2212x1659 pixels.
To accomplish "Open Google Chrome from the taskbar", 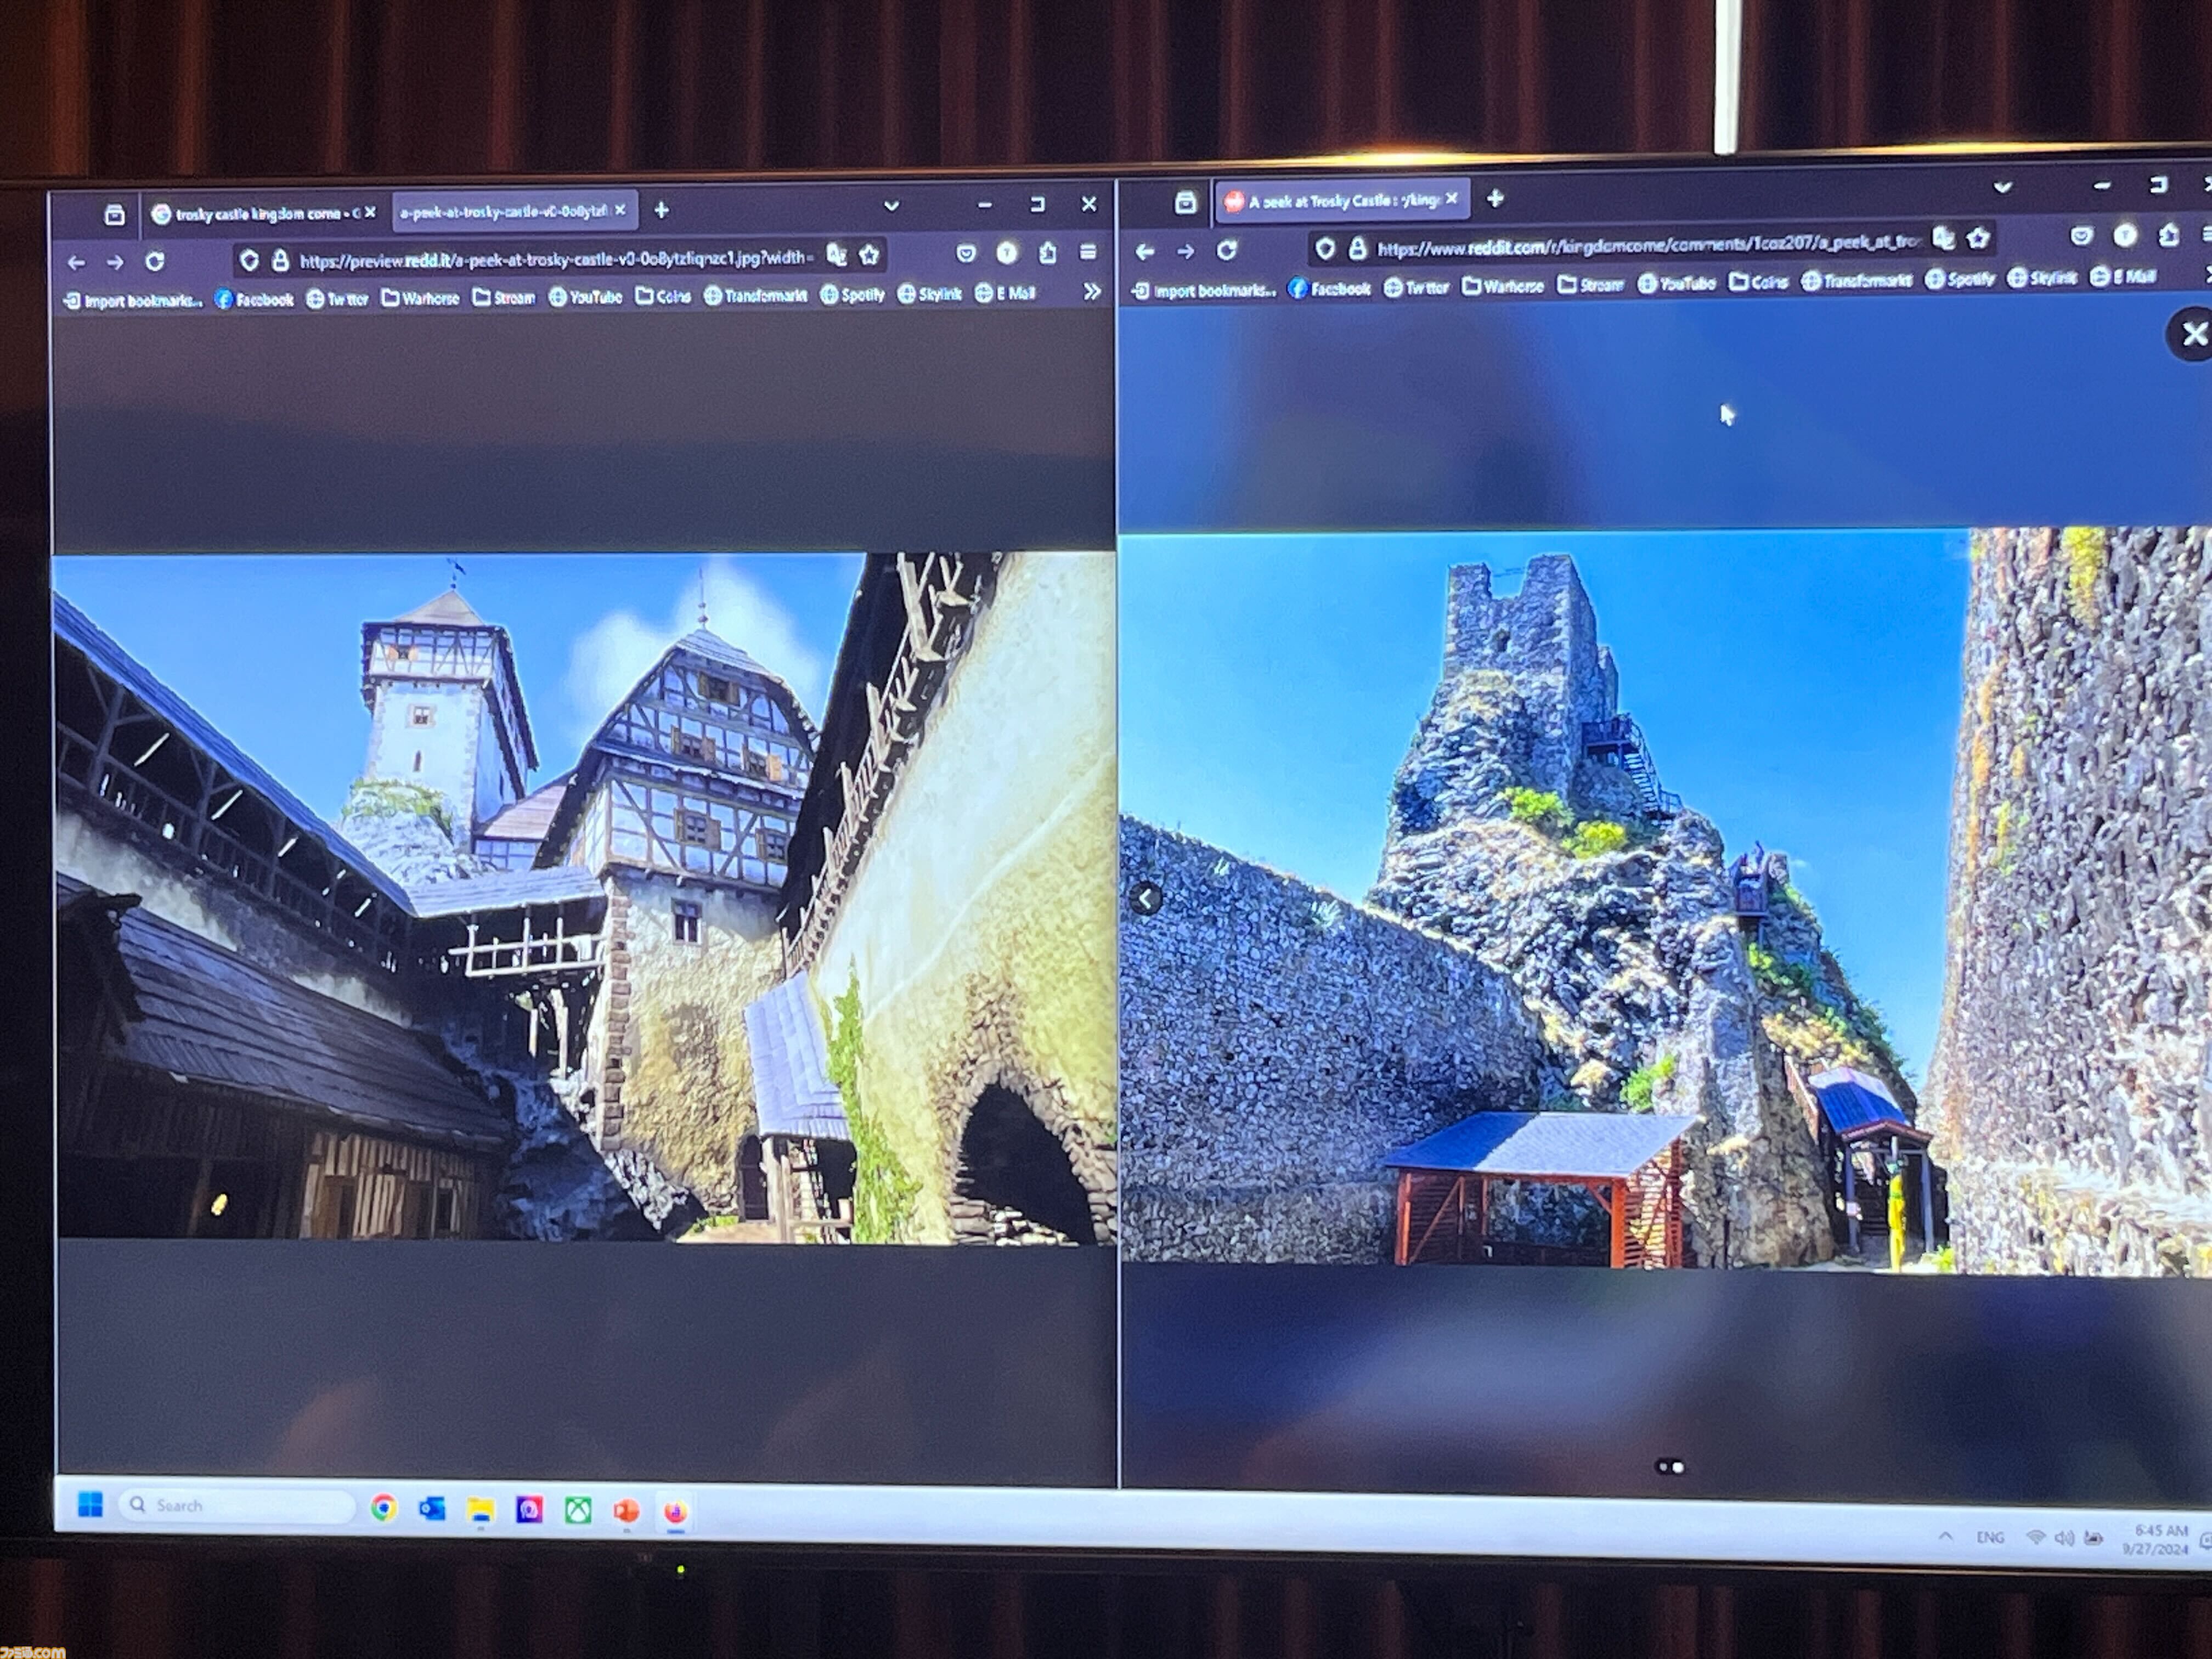I will 383,1508.
